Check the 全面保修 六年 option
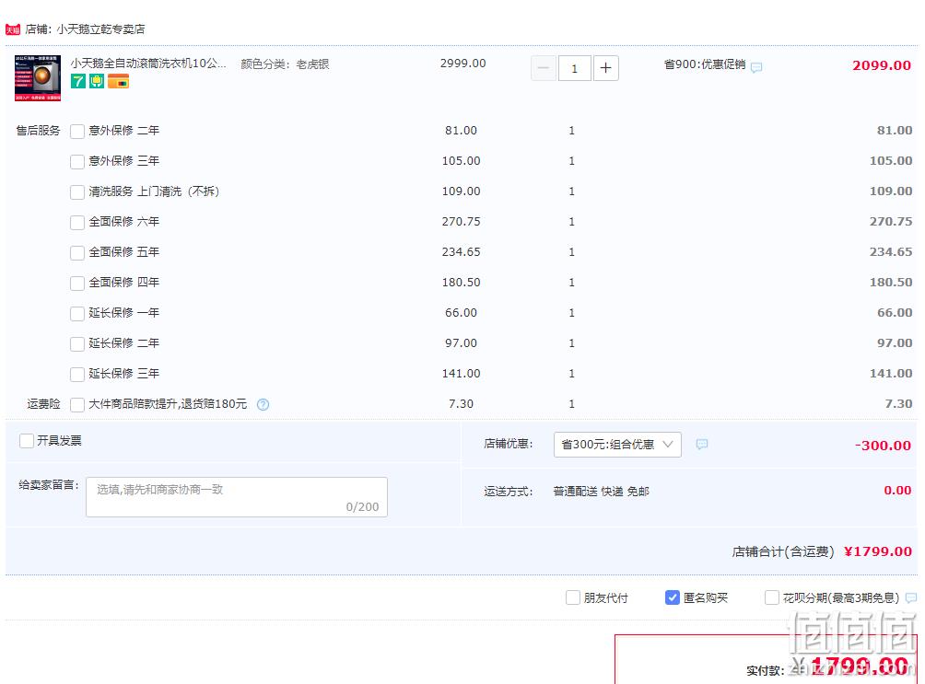This screenshot has width=925, height=684. click(x=77, y=222)
